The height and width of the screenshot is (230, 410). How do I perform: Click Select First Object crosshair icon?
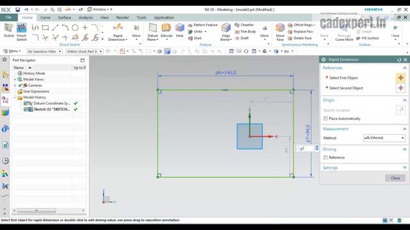(x=400, y=78)
